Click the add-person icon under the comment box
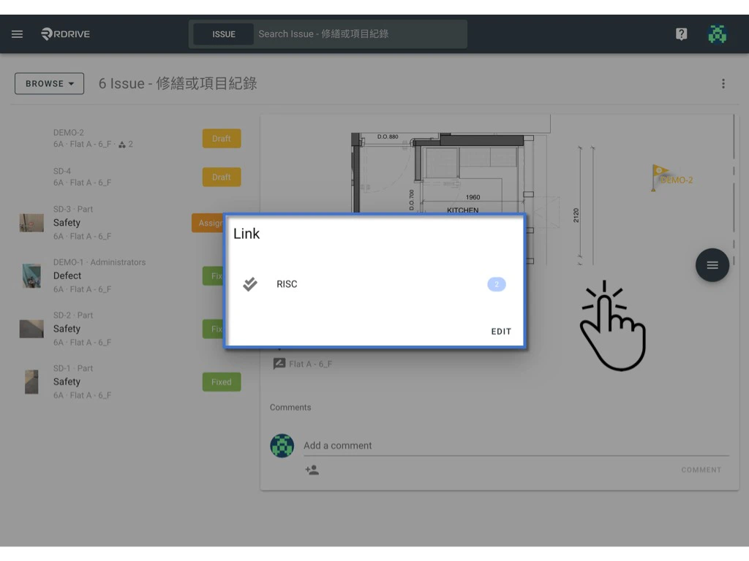The image size is (749, 561). [312, 470]
